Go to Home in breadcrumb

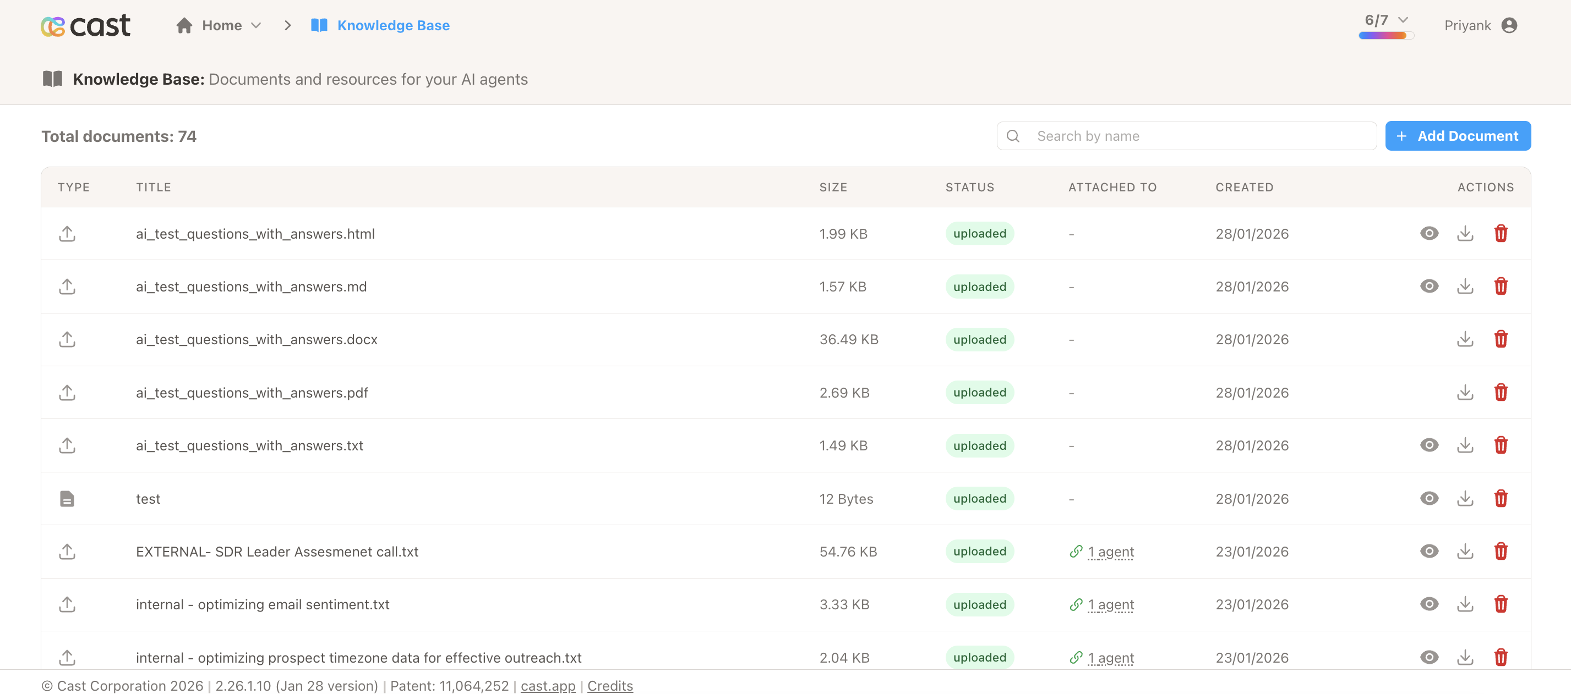coord(221,26)
